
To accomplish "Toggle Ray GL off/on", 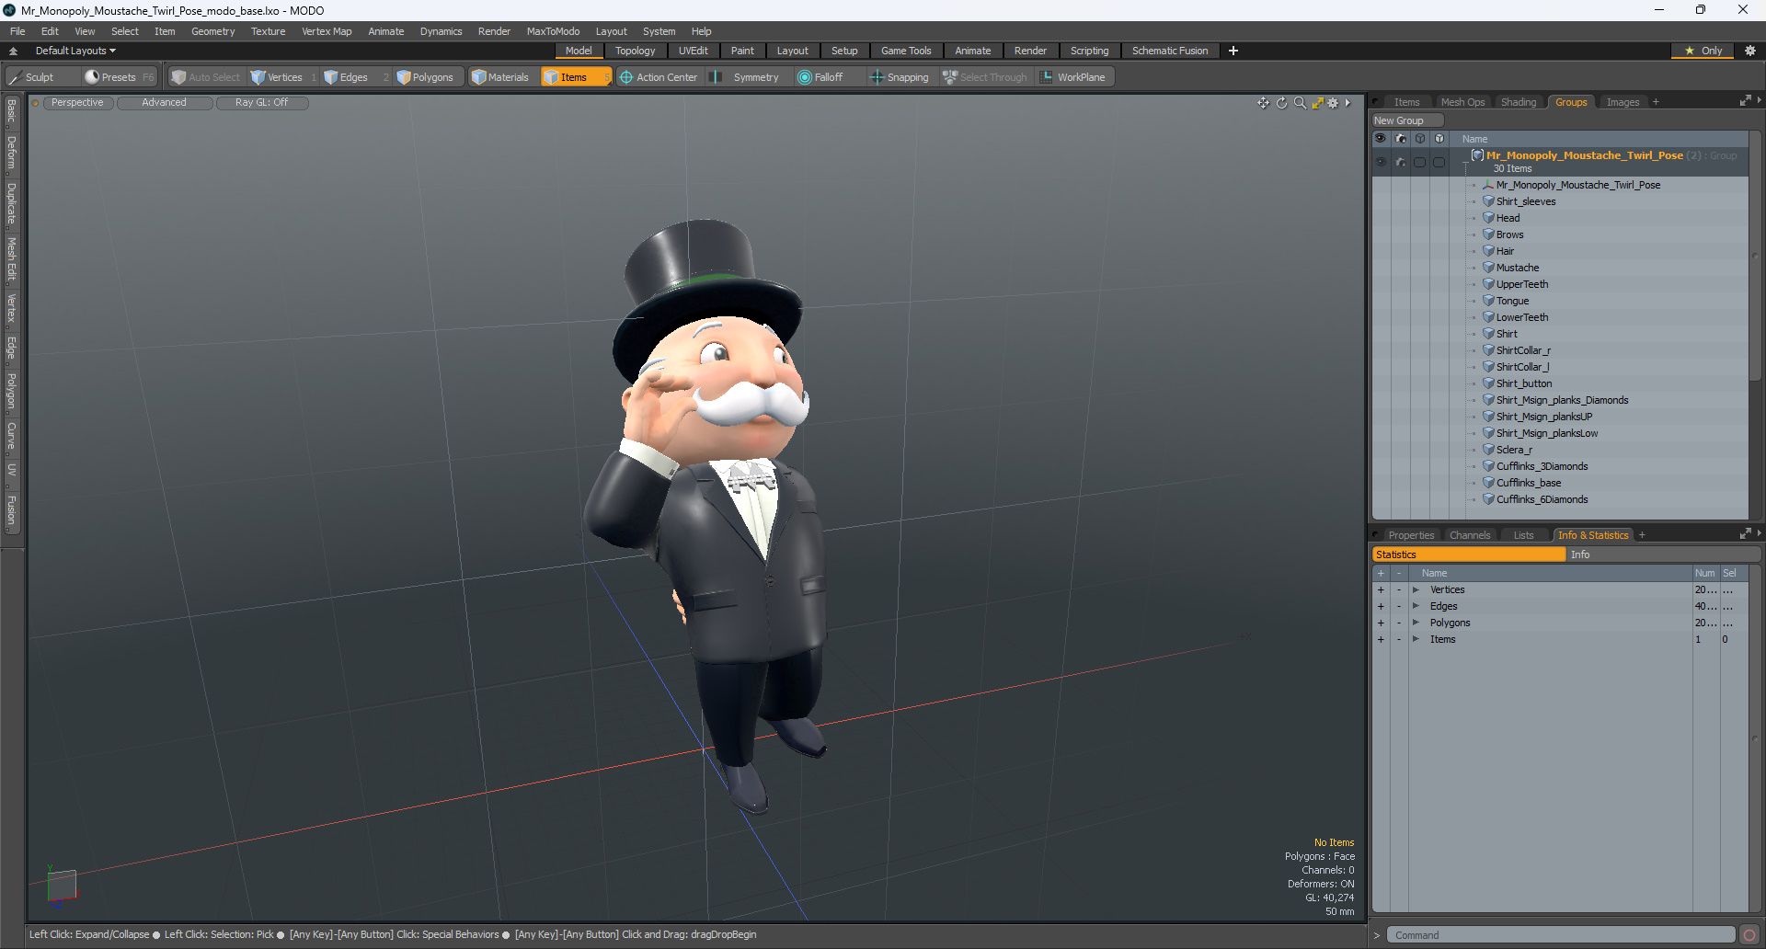I will click(261, 103).
